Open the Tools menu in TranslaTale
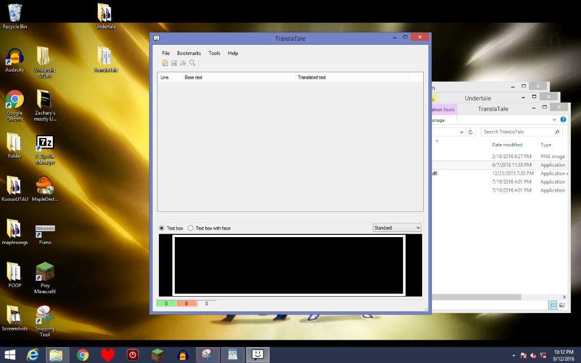The image size is (581, 363). 214,53
